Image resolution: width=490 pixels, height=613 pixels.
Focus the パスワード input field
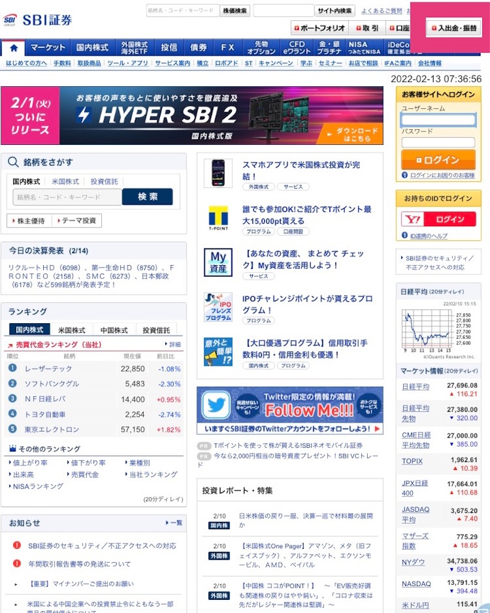[438, 142]
